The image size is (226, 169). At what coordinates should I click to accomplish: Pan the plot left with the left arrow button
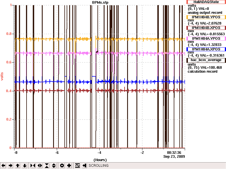point(3,166)
